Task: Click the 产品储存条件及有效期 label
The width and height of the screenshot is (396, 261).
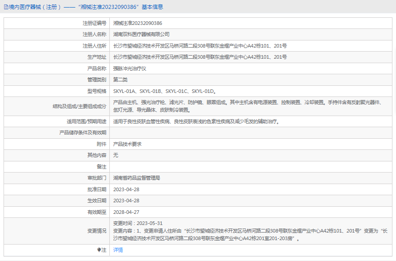Action: pos(83,133)
